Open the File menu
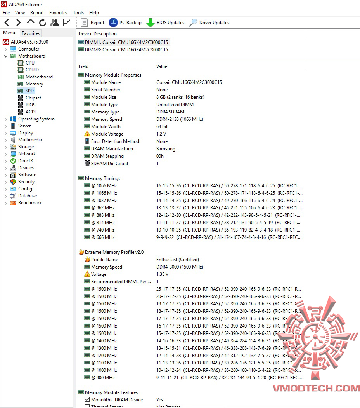The height and width of the screenshot is (408, 360). click(6, 13)
